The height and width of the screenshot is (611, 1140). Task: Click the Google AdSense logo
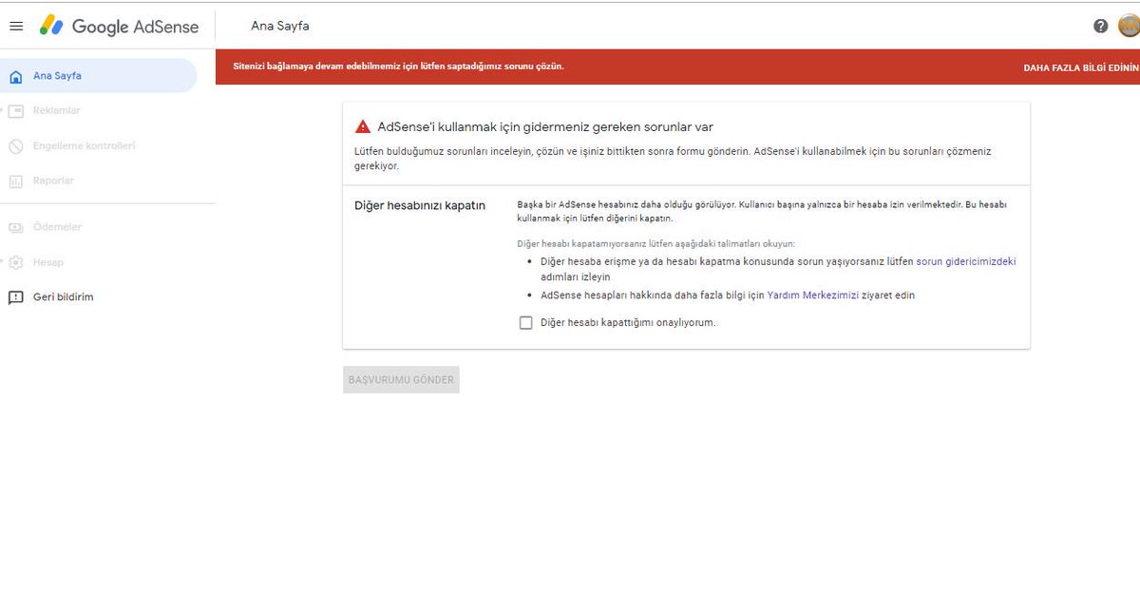[x=119, y=26]
